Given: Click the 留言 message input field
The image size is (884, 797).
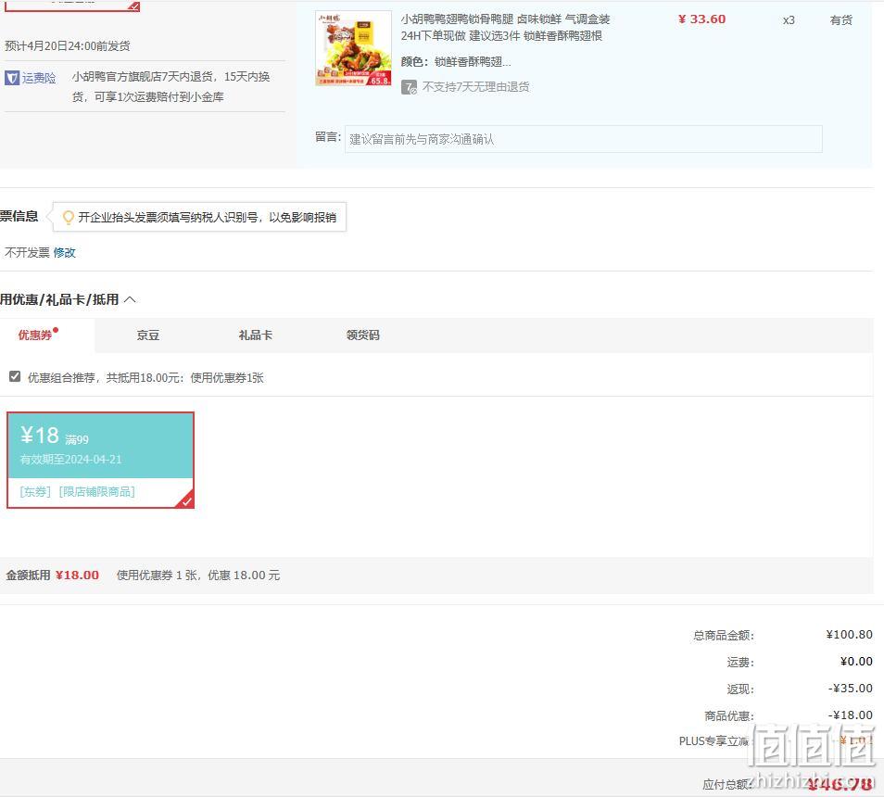Looking at the screenshot, I should pyautogui.click(x=584, y=139).
